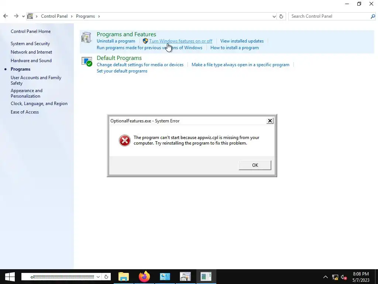
Task: Minimize the Control Panel window
Action: [x=347, y=4]
